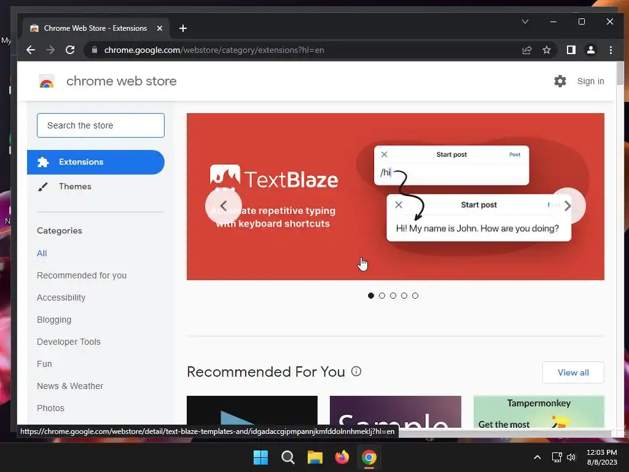Choose the Photos category
This screenshot has width=629, height=472.
[50, 408]
